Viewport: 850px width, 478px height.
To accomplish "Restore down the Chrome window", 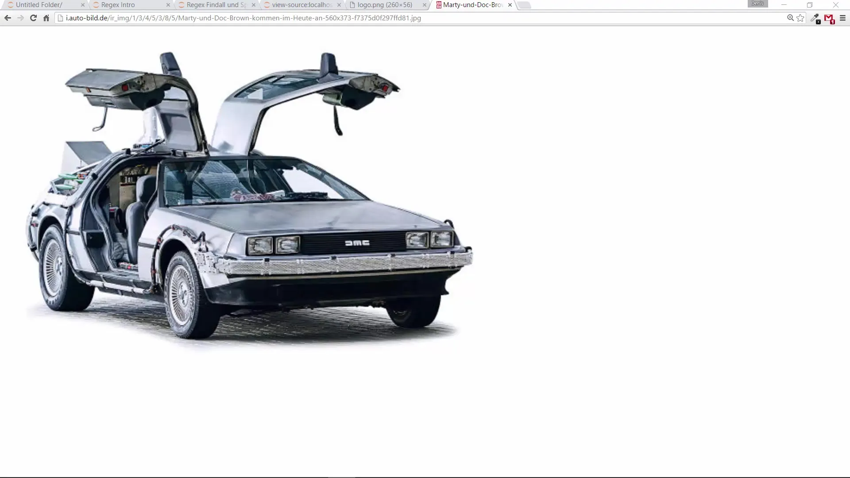I will tap(810, 5).
